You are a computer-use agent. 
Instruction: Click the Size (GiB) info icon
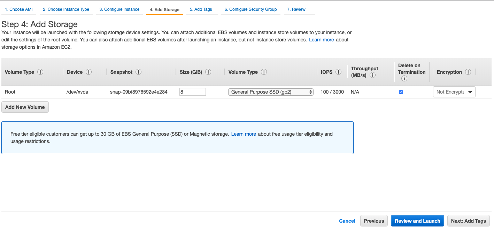208,72
